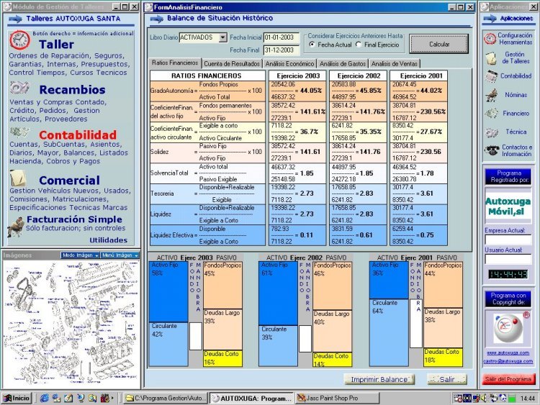Click the Configuración Herramientas clock icon
540x405 pixels.
coord(490,39)
